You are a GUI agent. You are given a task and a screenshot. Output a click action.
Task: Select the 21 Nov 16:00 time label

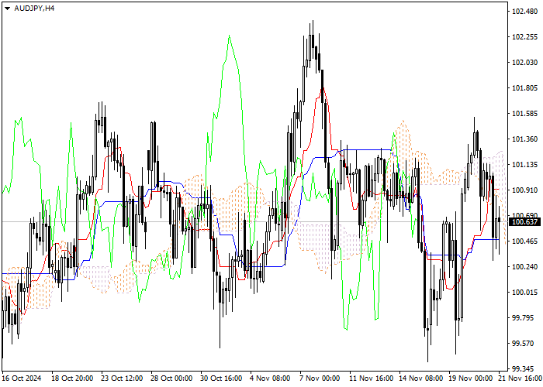pos(521,378)
